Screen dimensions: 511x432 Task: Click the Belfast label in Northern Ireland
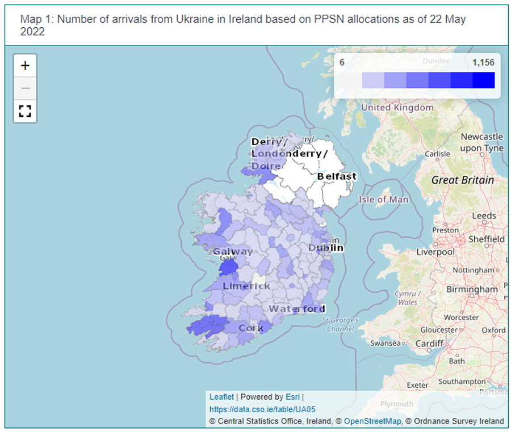(x=337, y=176)
